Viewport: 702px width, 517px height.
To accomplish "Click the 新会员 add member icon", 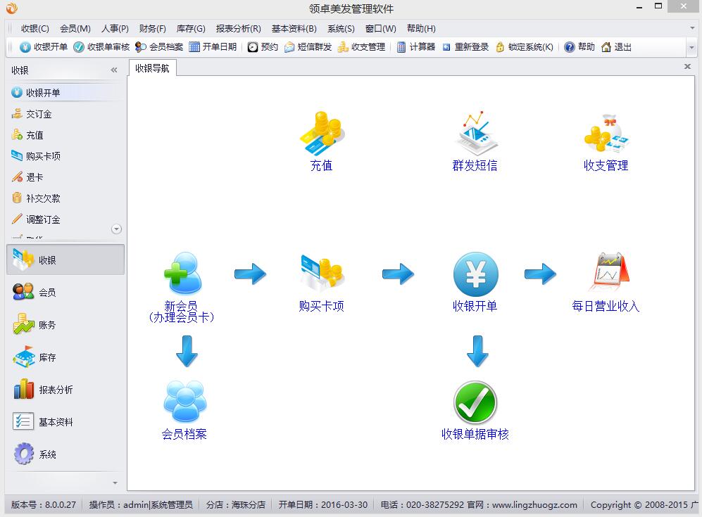I will pyautogui.click(x=182, y=274).
